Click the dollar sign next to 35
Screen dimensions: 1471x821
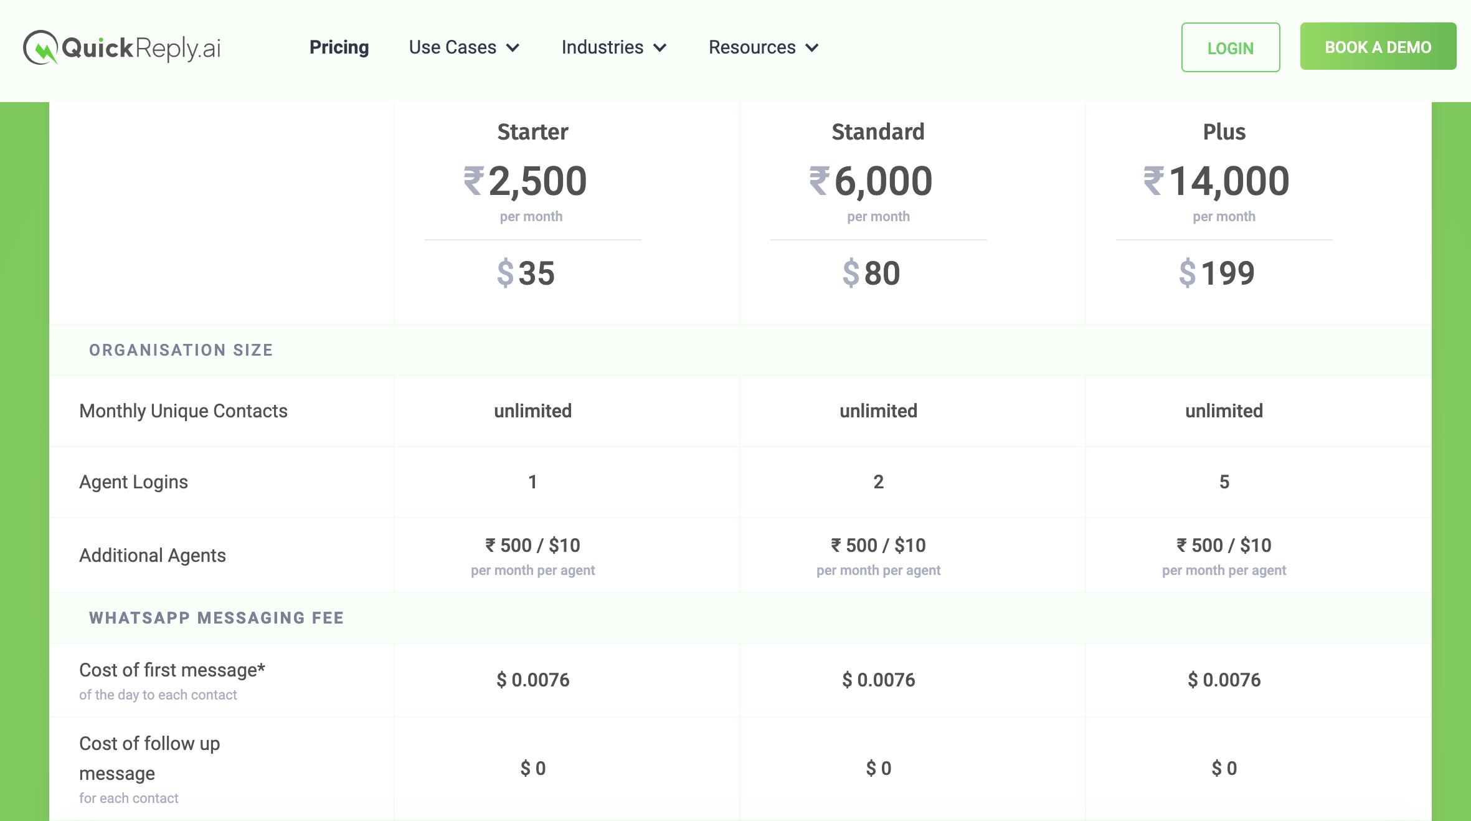click(x=505, y=273)
